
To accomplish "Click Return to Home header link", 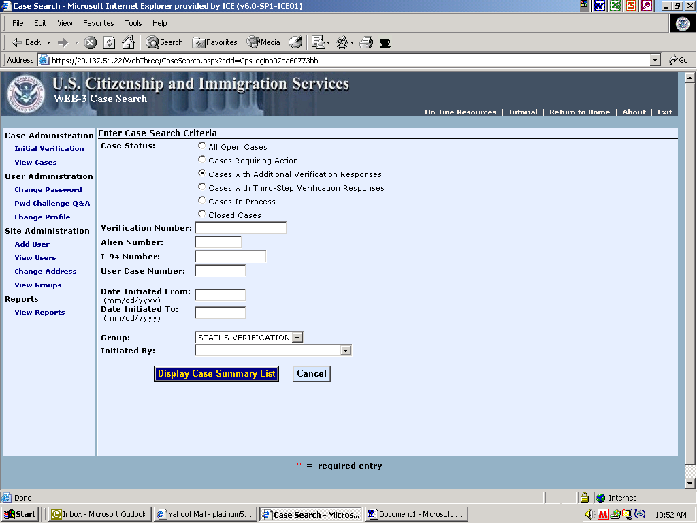I will pos(580,112).
